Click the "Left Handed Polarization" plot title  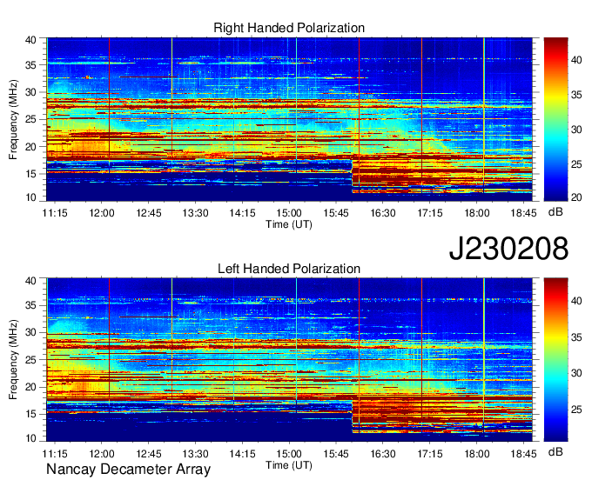point(289,269)
